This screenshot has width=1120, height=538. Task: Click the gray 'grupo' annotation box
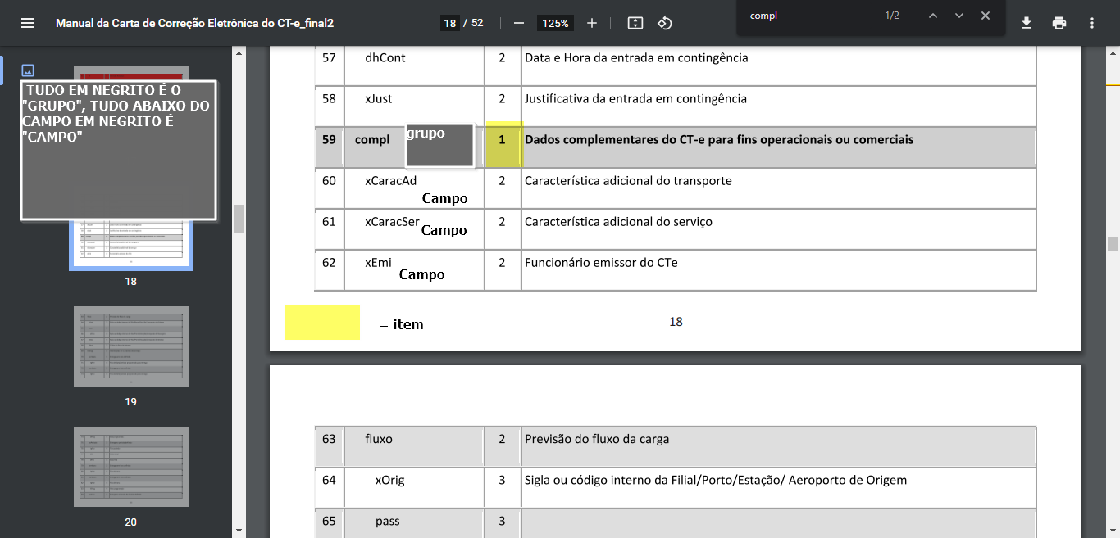(x=440, y=147)
